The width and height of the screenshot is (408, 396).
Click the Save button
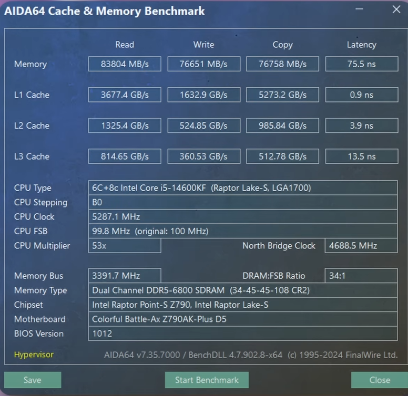pyautogui.click(x=33, y=380)
